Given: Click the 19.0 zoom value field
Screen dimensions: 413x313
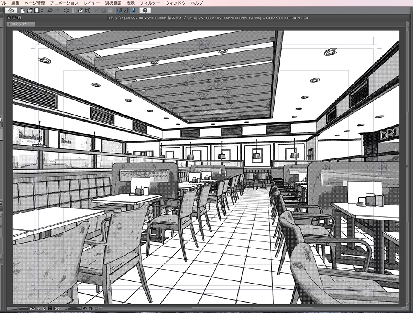Looking at the screenshot, I should [31, 308].
